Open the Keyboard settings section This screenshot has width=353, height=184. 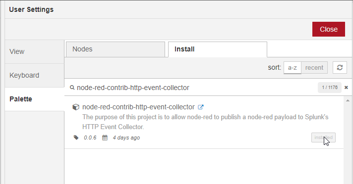[34, 75]
